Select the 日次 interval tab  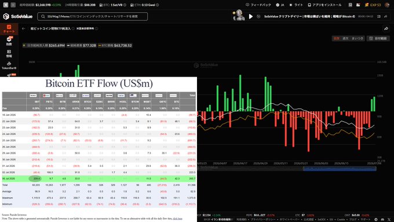tap(337, 38)
